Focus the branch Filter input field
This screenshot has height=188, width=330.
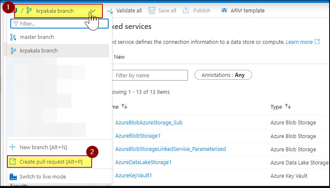click(x=59, y=24)
